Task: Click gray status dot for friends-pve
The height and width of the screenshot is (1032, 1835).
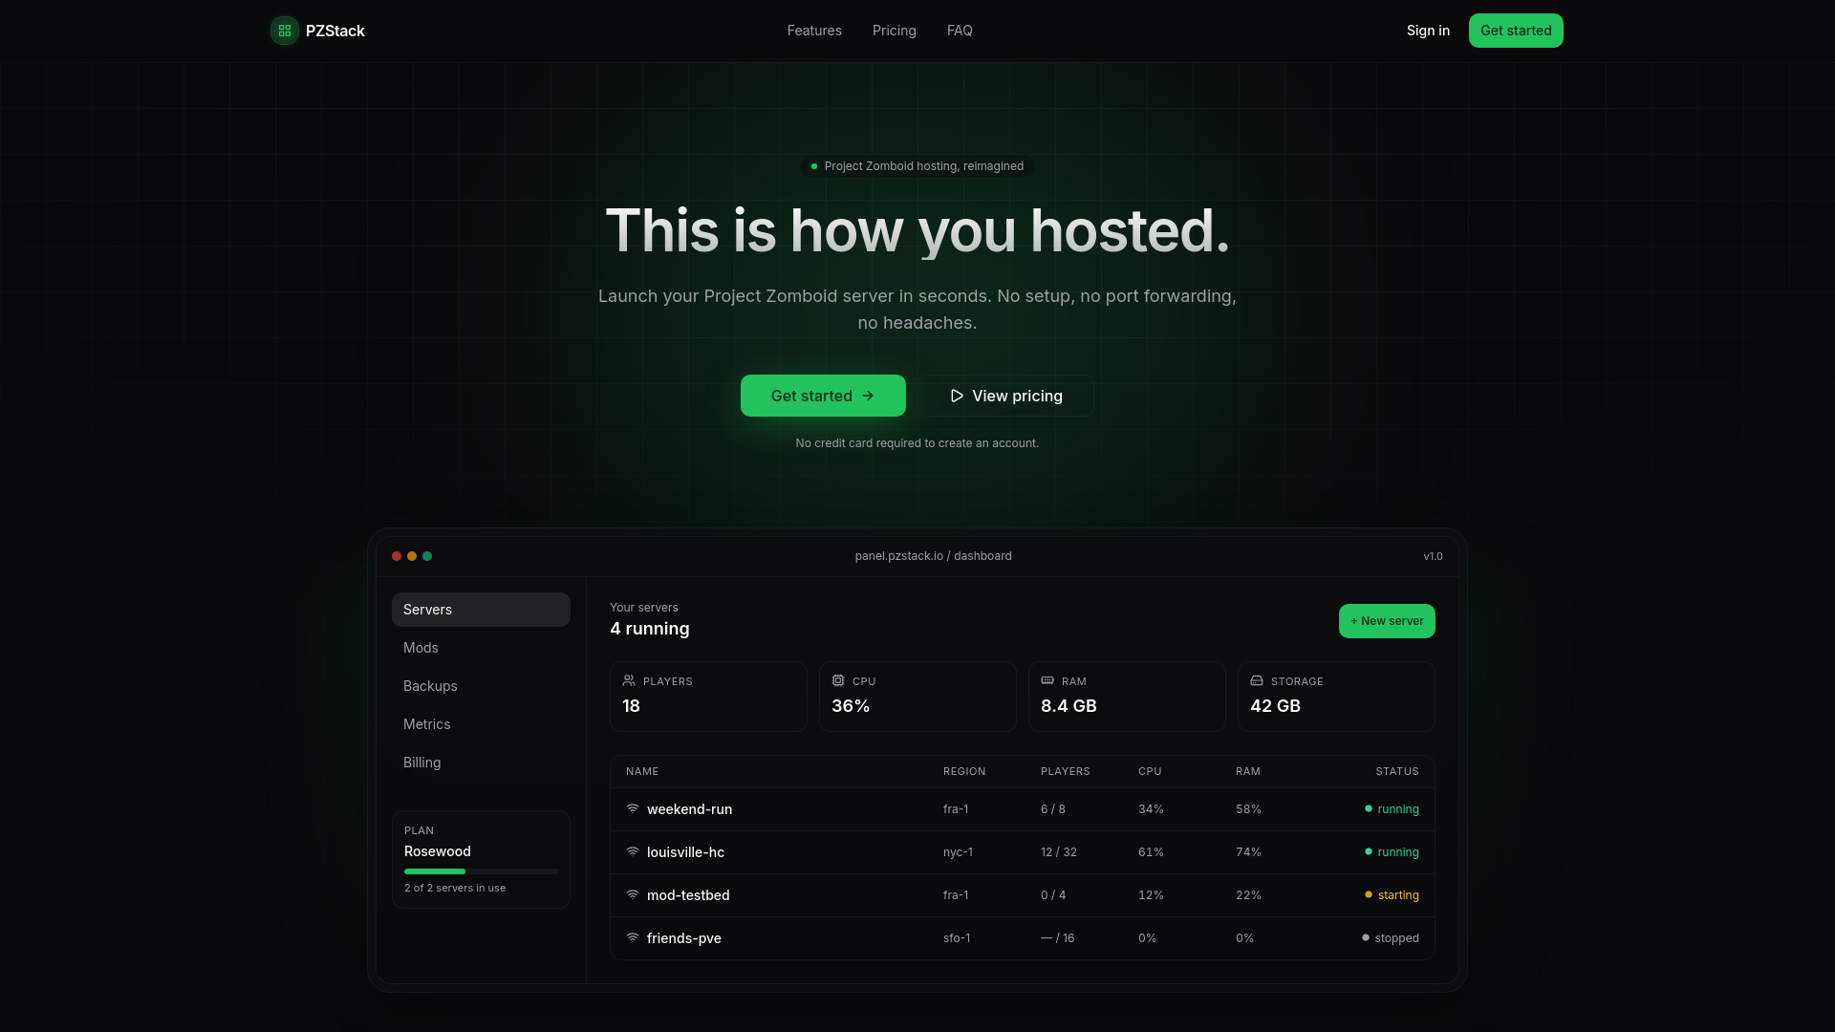Action: point(1366,937)
